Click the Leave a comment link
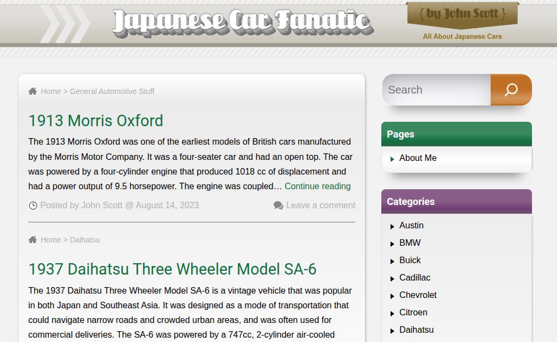The image size is (557, 342). 321,206
